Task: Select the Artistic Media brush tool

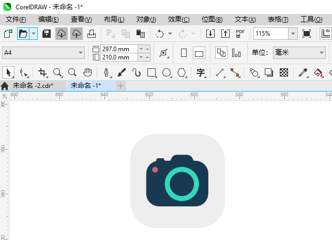Action: [x=122, y=72]
